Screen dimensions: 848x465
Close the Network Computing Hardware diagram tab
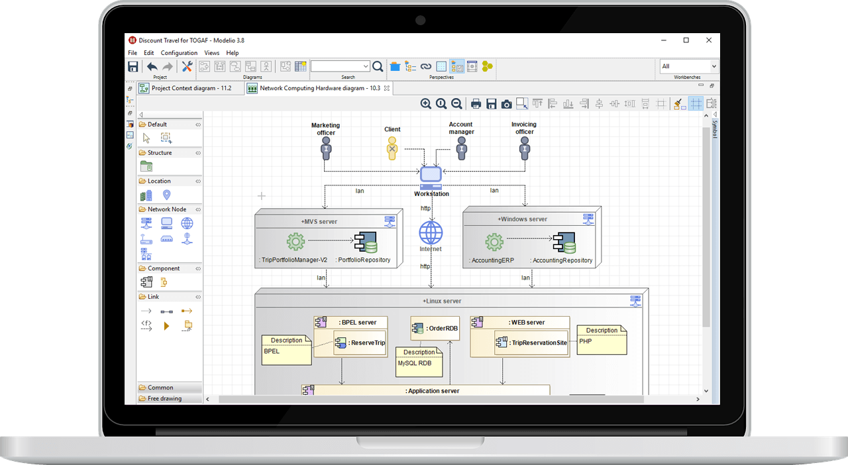[387, 88]
